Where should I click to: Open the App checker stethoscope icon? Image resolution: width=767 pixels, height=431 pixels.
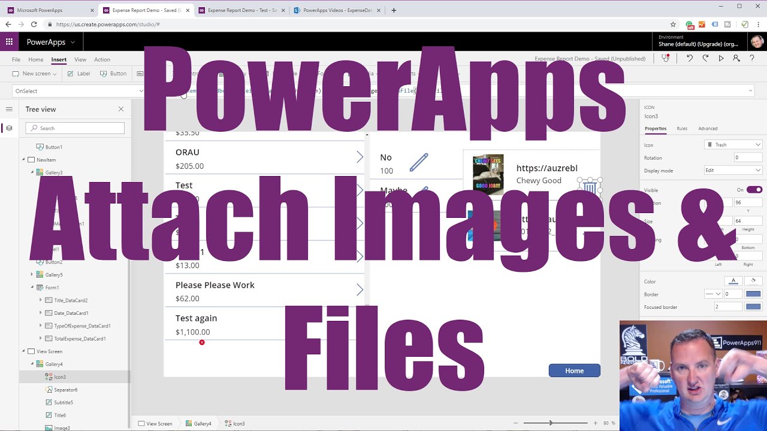[x=666, y=58]
